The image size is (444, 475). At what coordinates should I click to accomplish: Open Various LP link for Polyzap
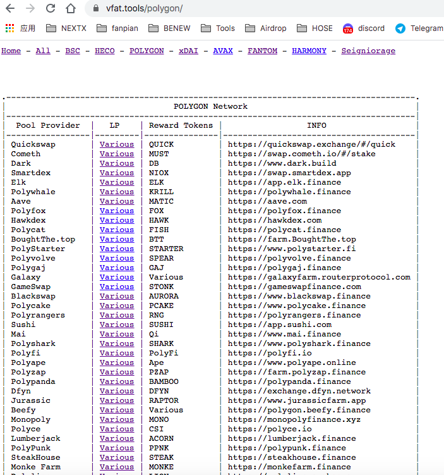pos(117,372)
